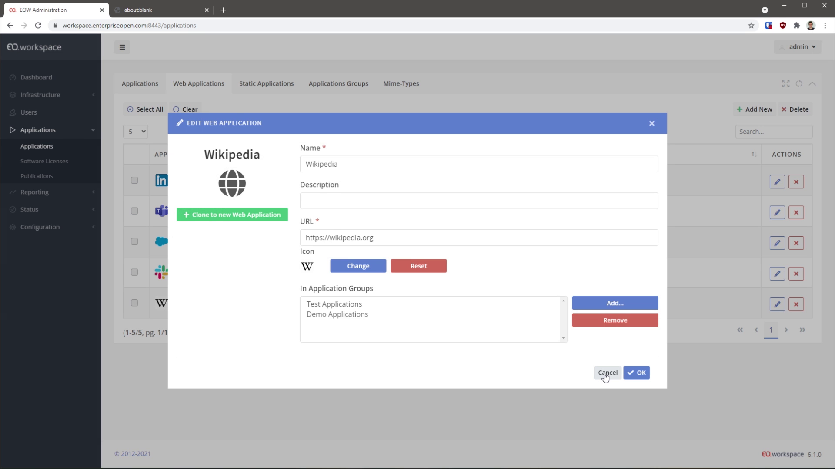Collapse Applications sidebar menu
Image resolution: width=835 pixels, height=469 pixels.
50,130
